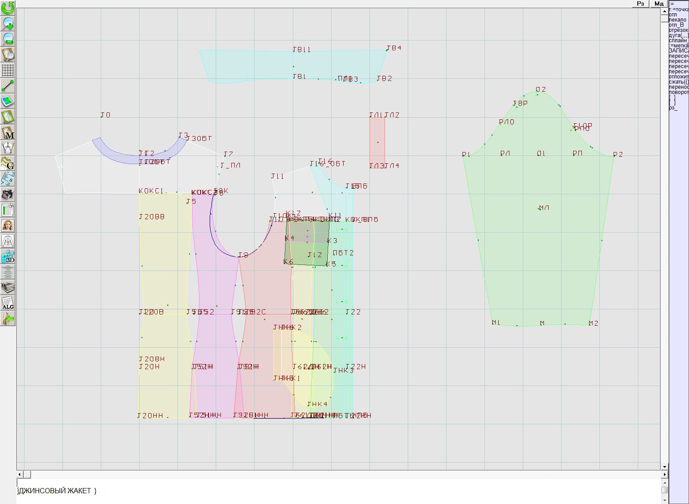Screen dimensions: 689x504
Task: Open the stacked books library icon
Action: point(8,287)
